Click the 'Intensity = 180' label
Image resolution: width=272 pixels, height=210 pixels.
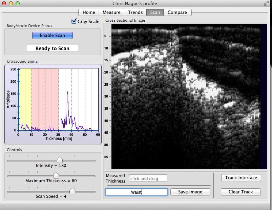pos(51,165)
